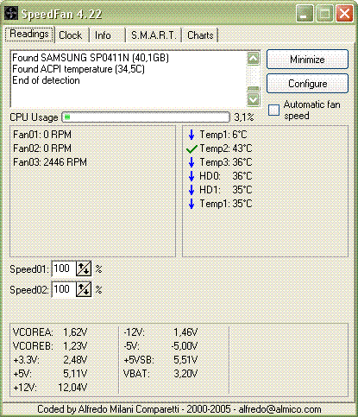Click the HD1: 35°C reading

tap(226, 190)
